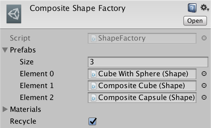Collapse the Prefabs array foldout

click(5, 50)
